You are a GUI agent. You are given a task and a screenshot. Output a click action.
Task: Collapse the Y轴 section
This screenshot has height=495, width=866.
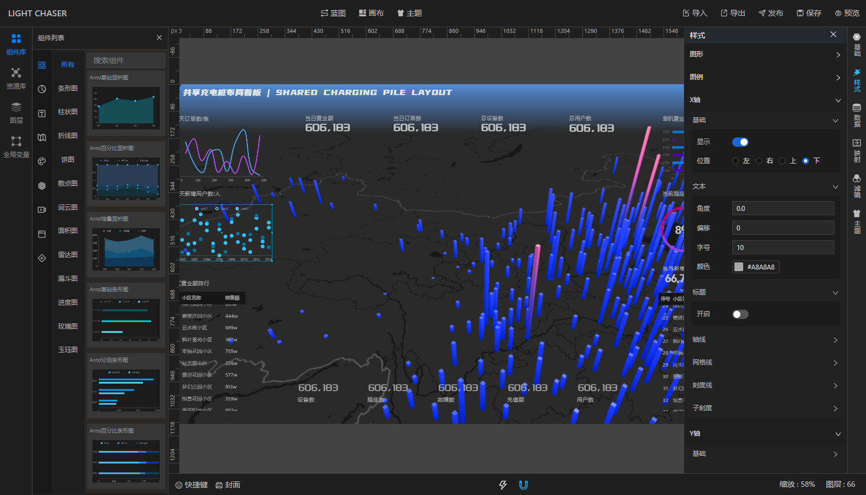click(765, 434)
